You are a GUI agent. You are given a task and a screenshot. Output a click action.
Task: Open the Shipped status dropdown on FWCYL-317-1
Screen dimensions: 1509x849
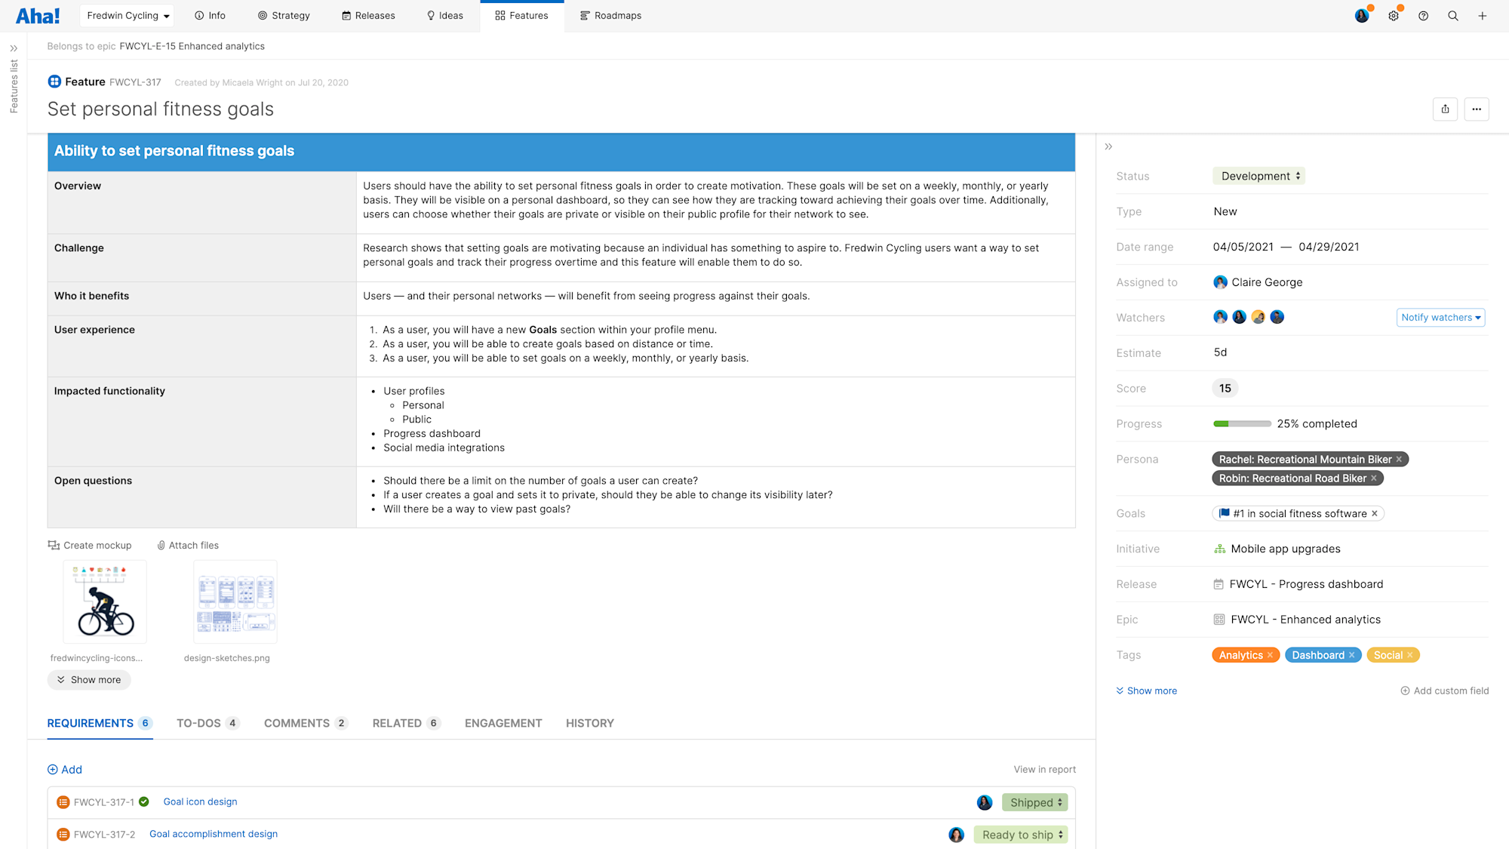[1034, 801]
